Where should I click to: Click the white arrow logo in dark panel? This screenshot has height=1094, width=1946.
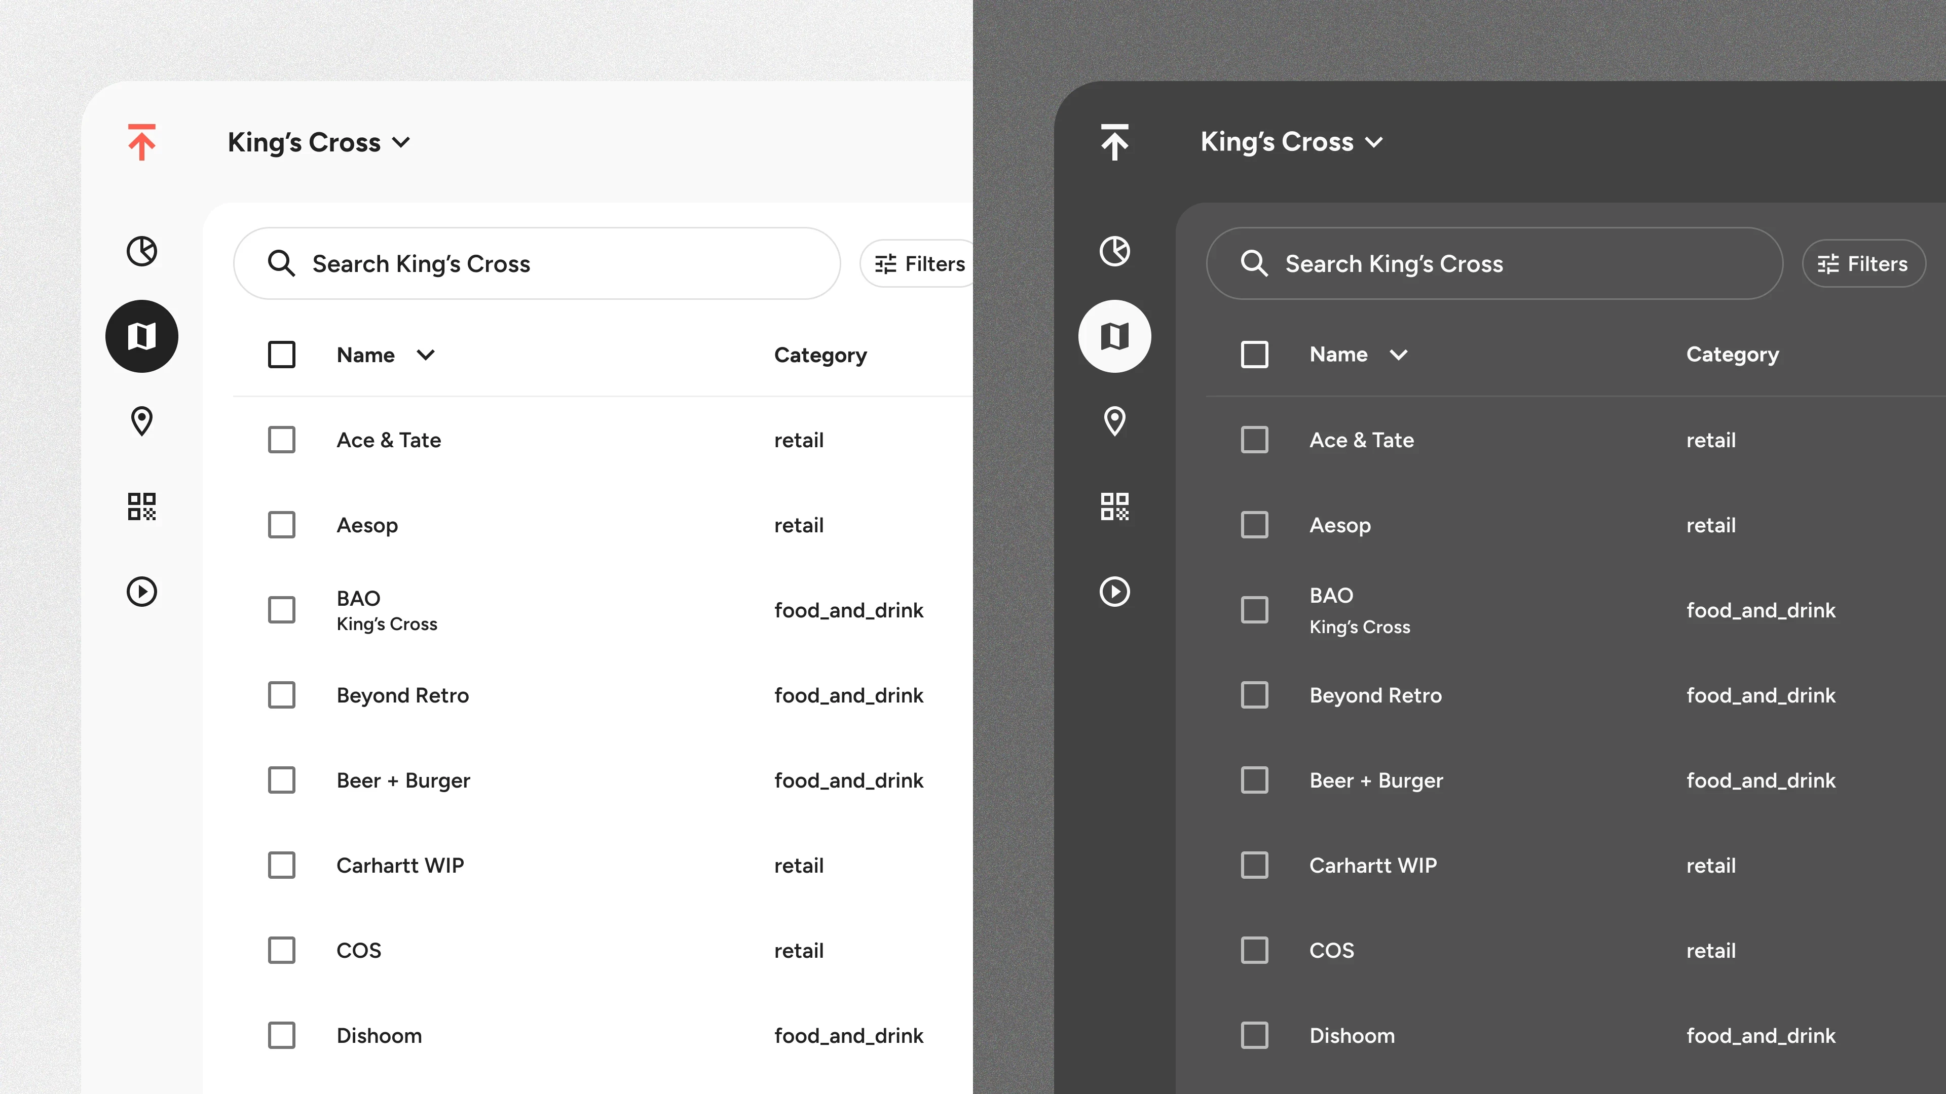point(1115,142)
